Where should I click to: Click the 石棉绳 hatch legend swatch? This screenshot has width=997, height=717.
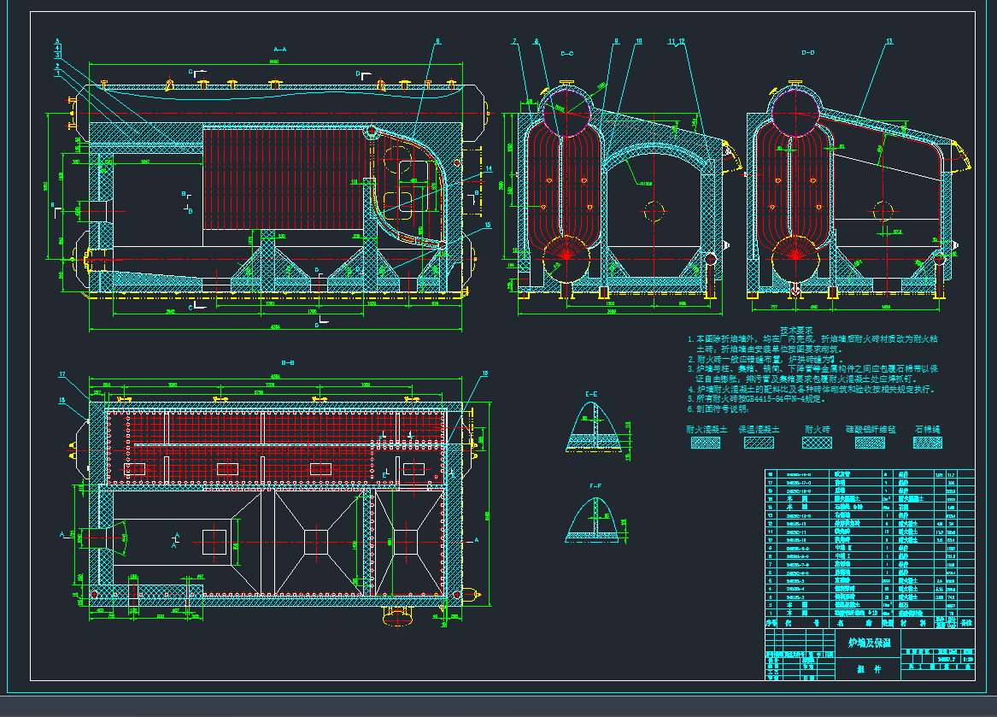pyautogui.click(x=928, y=443)
